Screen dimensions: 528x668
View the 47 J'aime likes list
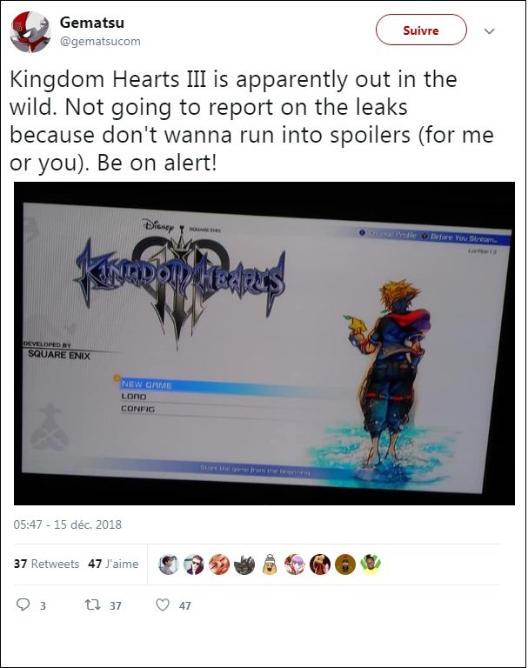pyautogui.click(x=113, y=564)
